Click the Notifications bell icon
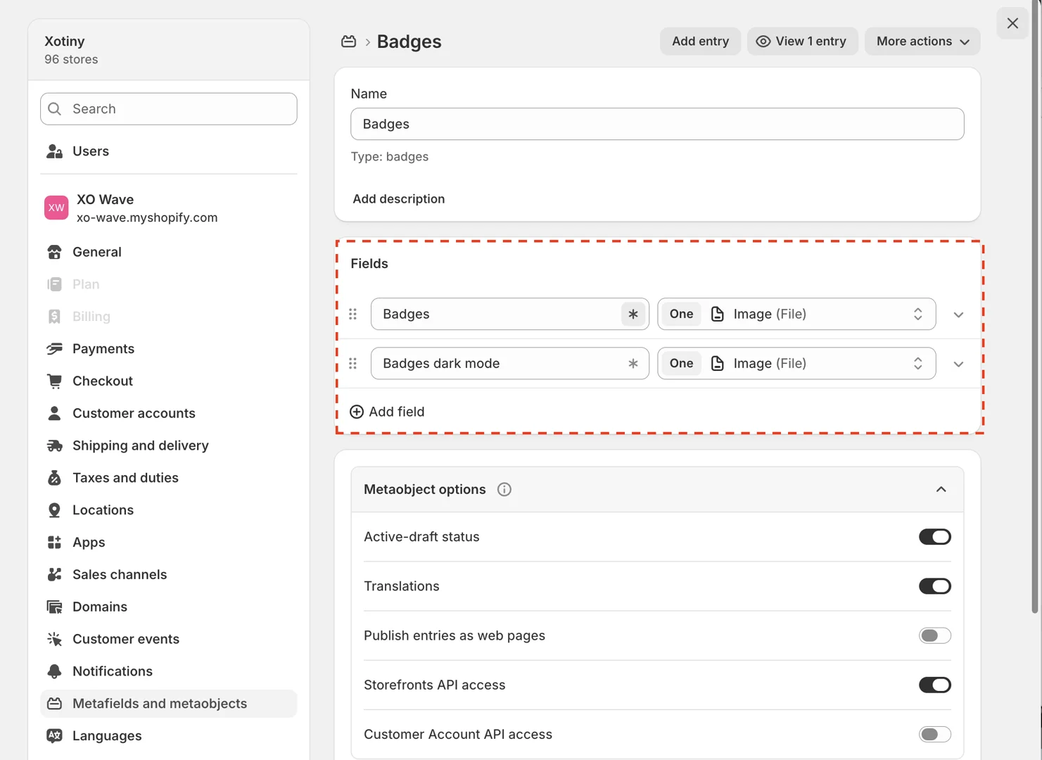1042x760 pixels. coord(55,671)
